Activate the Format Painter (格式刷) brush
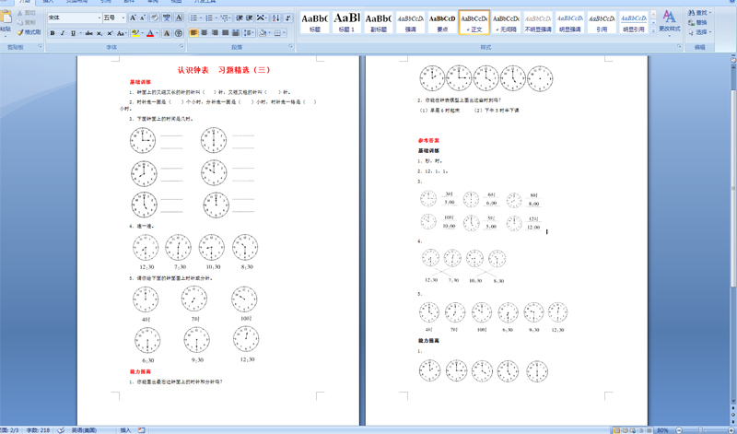Image resolution: width=737 pixels, height=434 pixels. 29,32
